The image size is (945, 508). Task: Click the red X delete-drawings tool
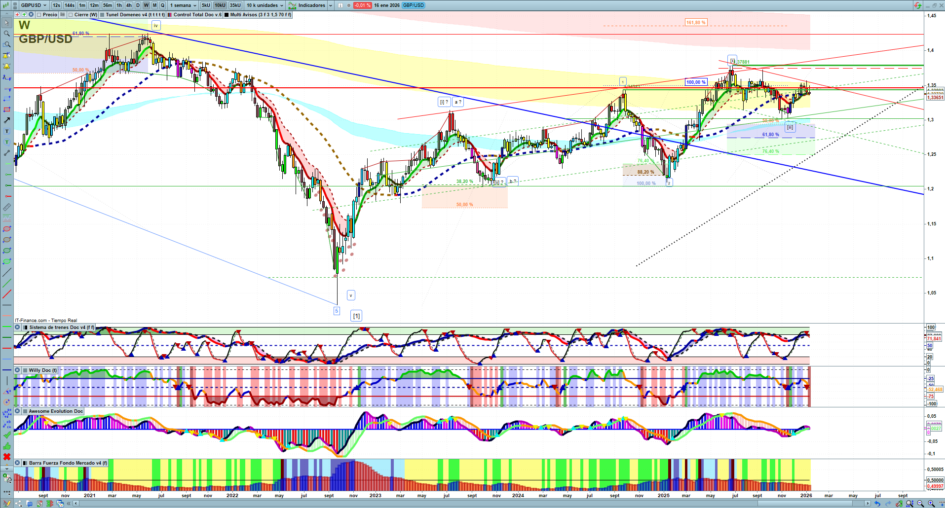coord(7,457)
